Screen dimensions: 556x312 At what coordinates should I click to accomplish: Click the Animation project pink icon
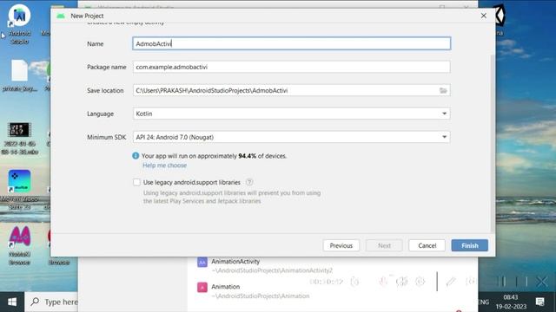coord(202,287)
